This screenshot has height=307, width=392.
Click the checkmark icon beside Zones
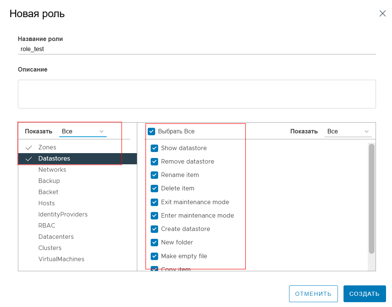(x=29, y=148)
